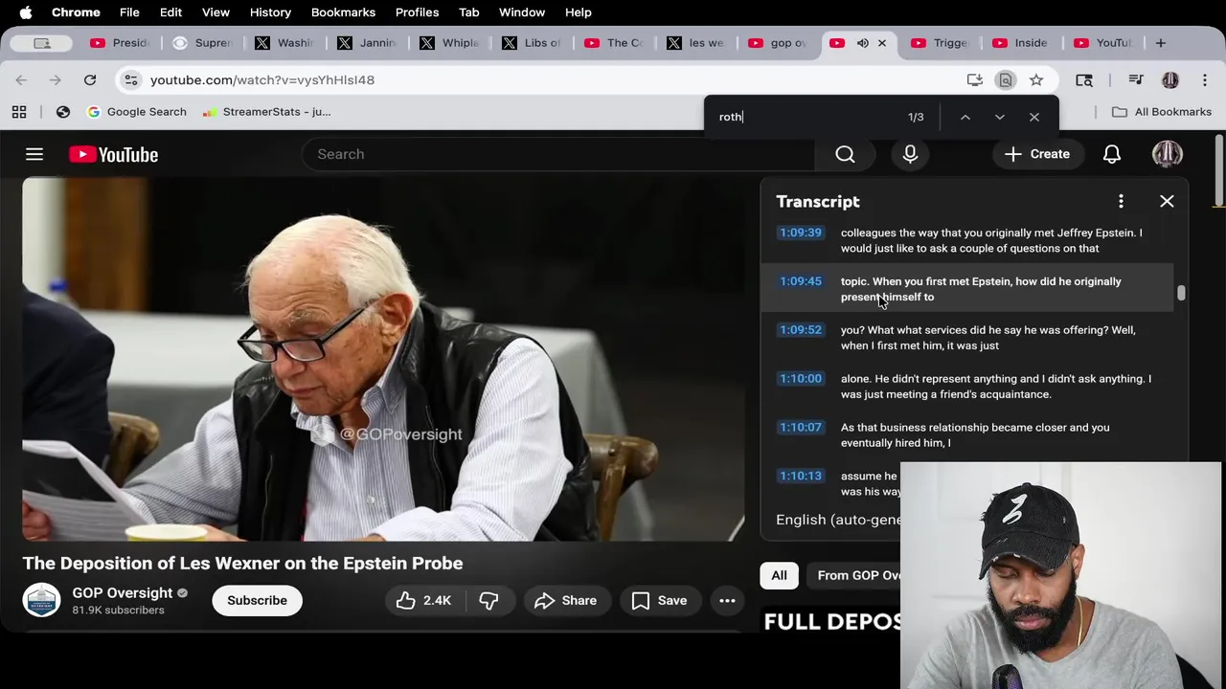Focus the YouTube search field
Image resolution: width=1226 pixels, height=689 pixels.
pos(557,154)
